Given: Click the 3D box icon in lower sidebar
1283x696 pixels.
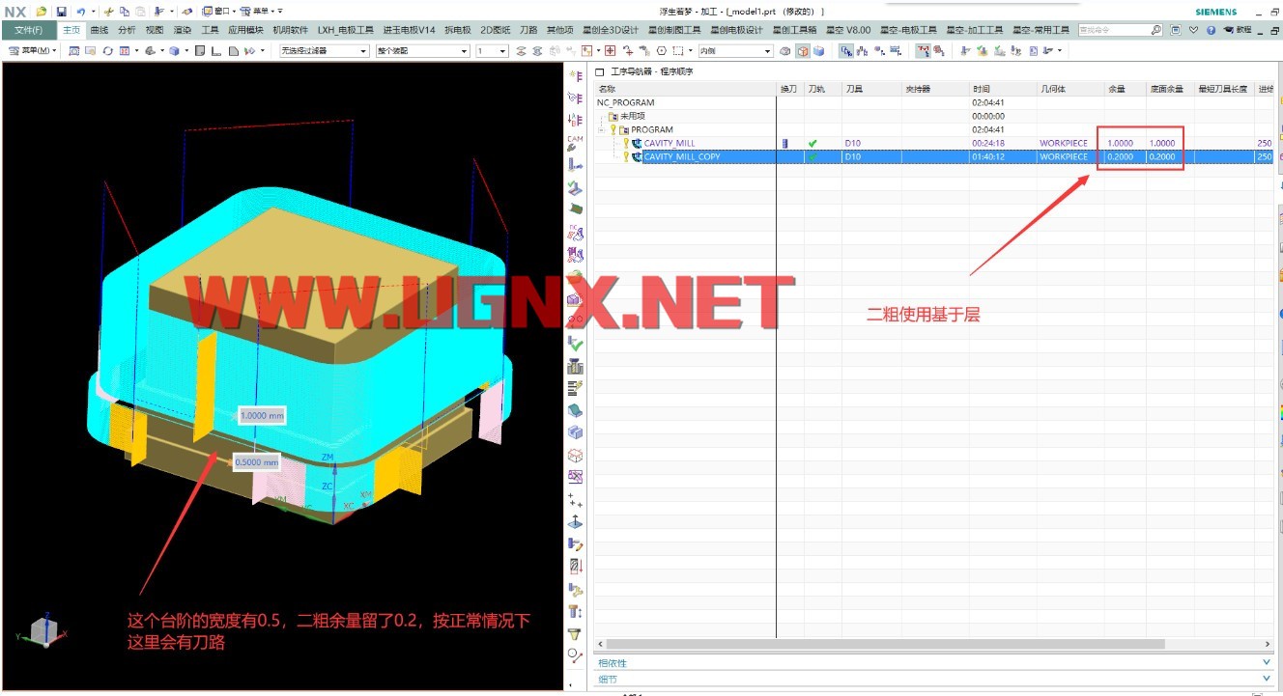Looking at the screenshot, I should [576, 456].
